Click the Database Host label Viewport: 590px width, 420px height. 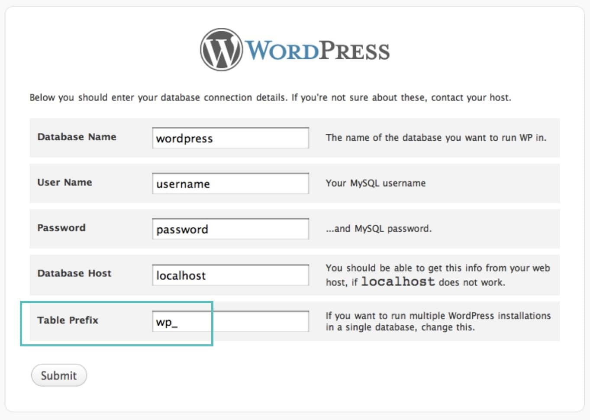click(74, 273)
